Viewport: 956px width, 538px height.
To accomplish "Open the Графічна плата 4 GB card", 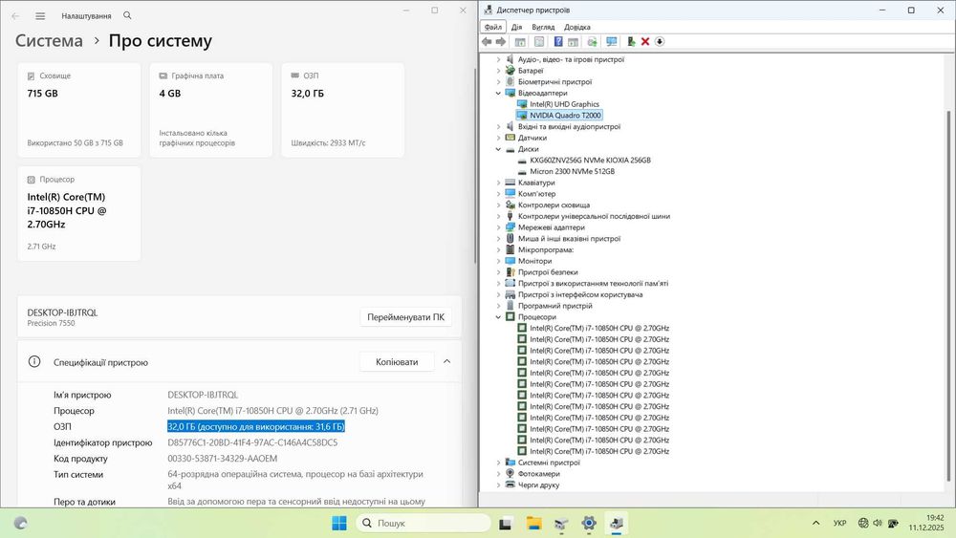I will (x=211, y=110).
